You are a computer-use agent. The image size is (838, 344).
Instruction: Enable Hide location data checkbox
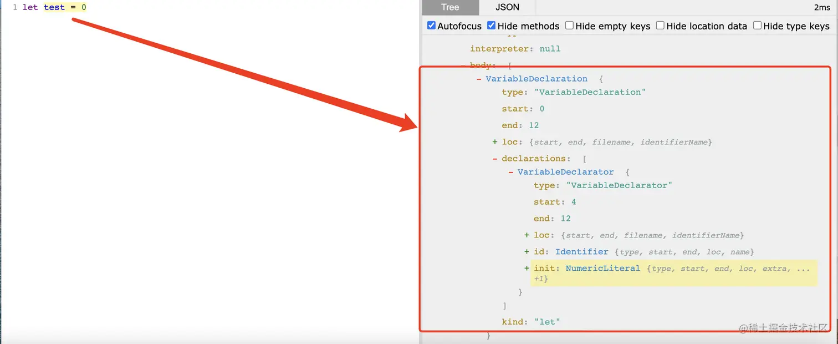(660, 26)
